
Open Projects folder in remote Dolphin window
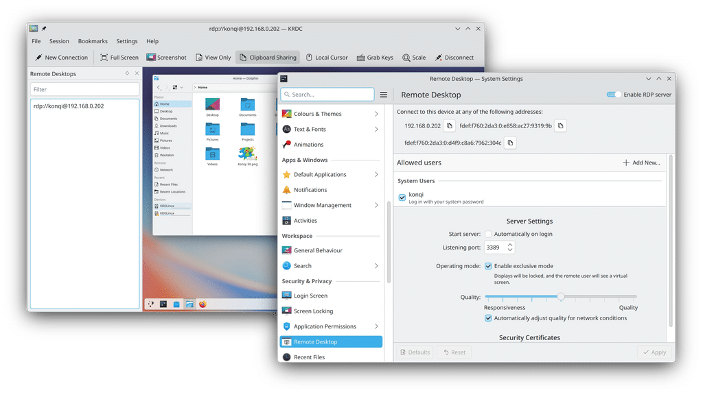(247, 132)
